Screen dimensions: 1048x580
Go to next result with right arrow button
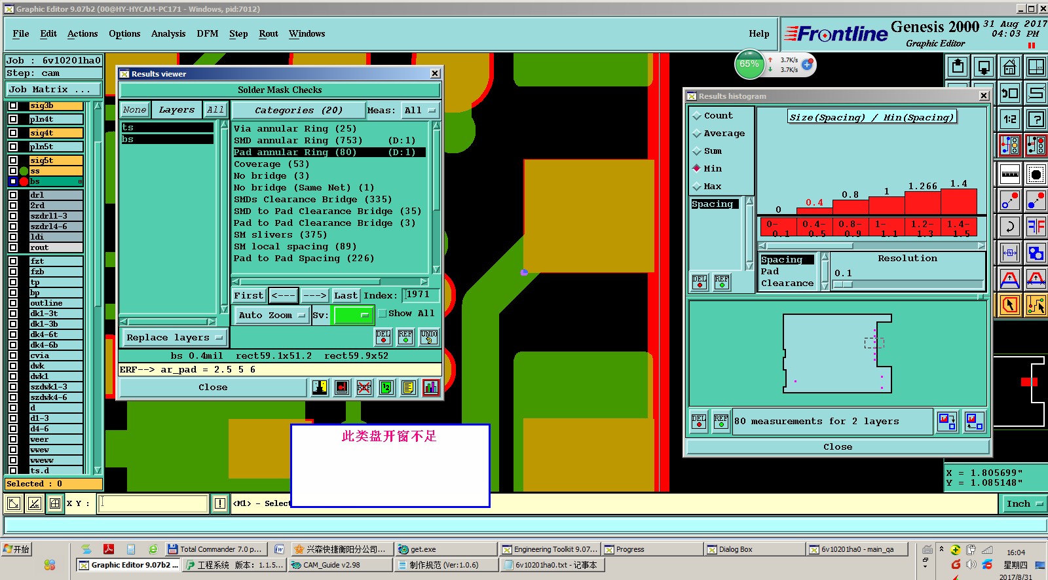tap(314, 296)
